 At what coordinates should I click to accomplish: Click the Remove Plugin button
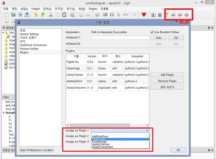[167, 81]
